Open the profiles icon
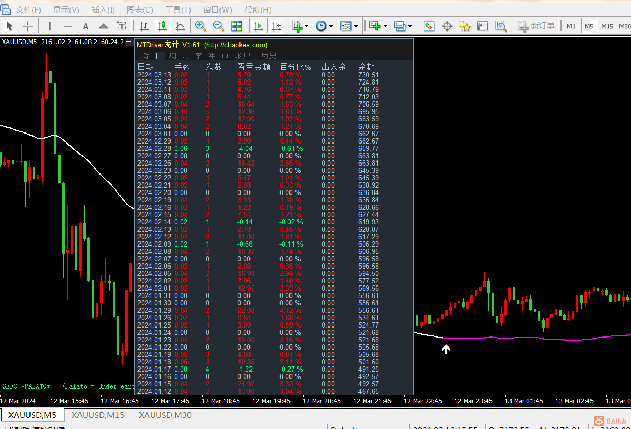 click(399, 26)
